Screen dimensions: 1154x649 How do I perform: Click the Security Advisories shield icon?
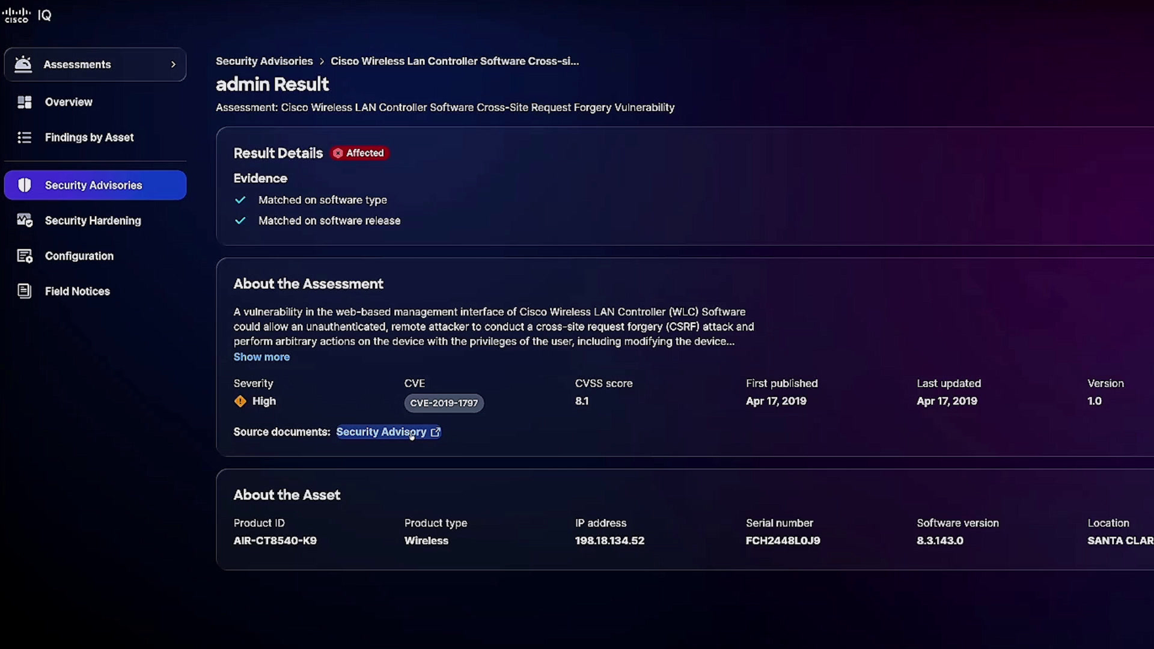[24, 185]
